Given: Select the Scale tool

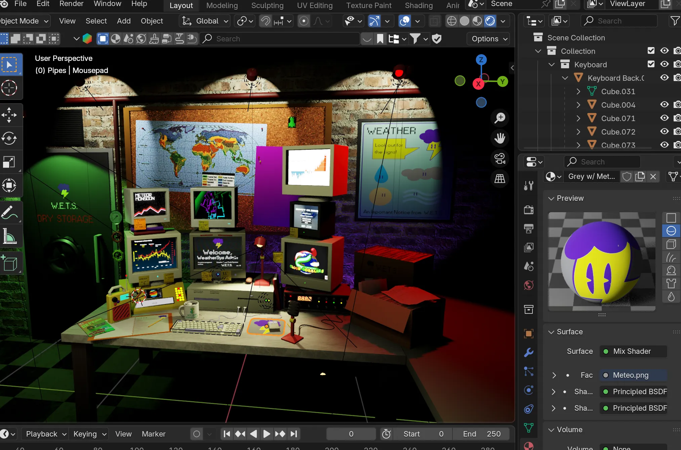Looking at the screenshot, I should (x=9, y=162).
